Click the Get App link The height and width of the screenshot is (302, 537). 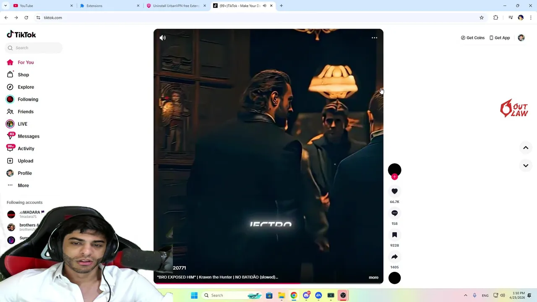(500, 38)
